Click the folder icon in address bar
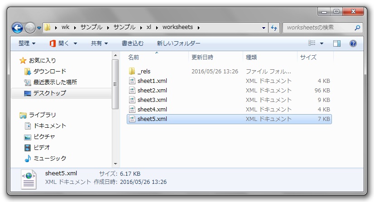374x202 pixels. pos(48,28)
